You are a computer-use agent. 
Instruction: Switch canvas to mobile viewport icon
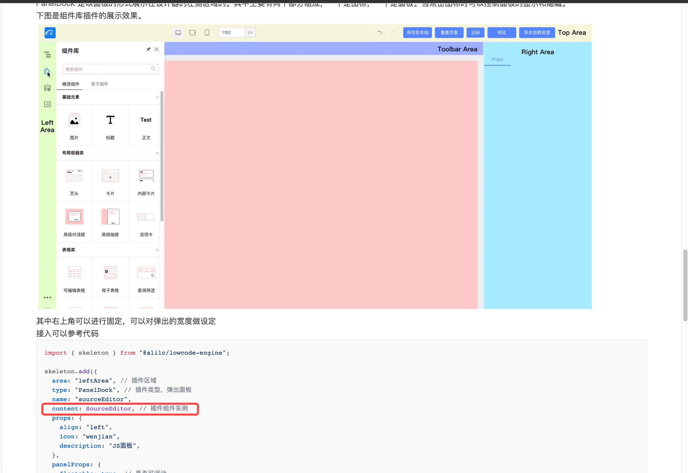click(207, 32)
